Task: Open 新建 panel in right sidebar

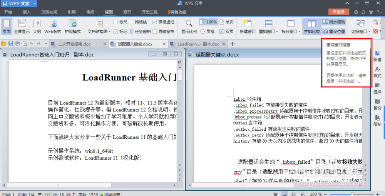Action: (377, 56)
